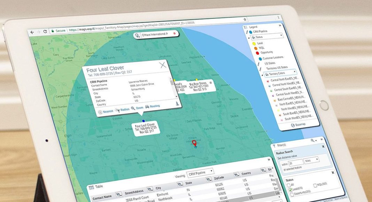Close the Four Leaf Clover popup
372x202 pixels.
(x=163, y=65)
